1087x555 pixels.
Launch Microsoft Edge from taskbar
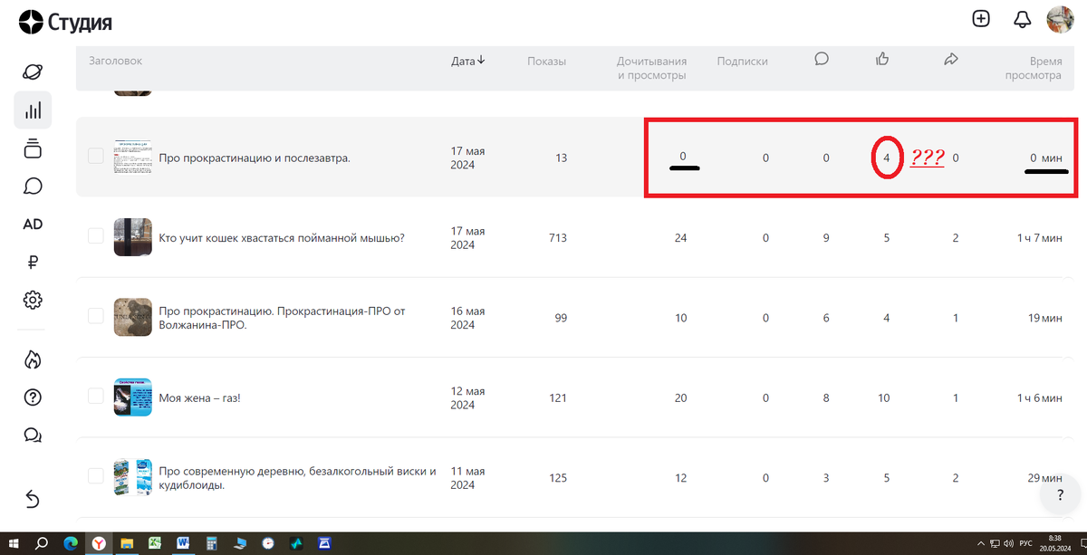point(70,543)
